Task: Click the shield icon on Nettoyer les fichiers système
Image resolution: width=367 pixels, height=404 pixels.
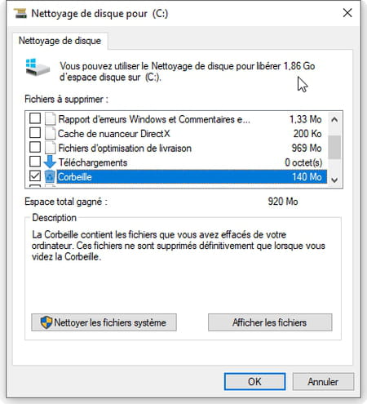Action: (x=46, y=322)
